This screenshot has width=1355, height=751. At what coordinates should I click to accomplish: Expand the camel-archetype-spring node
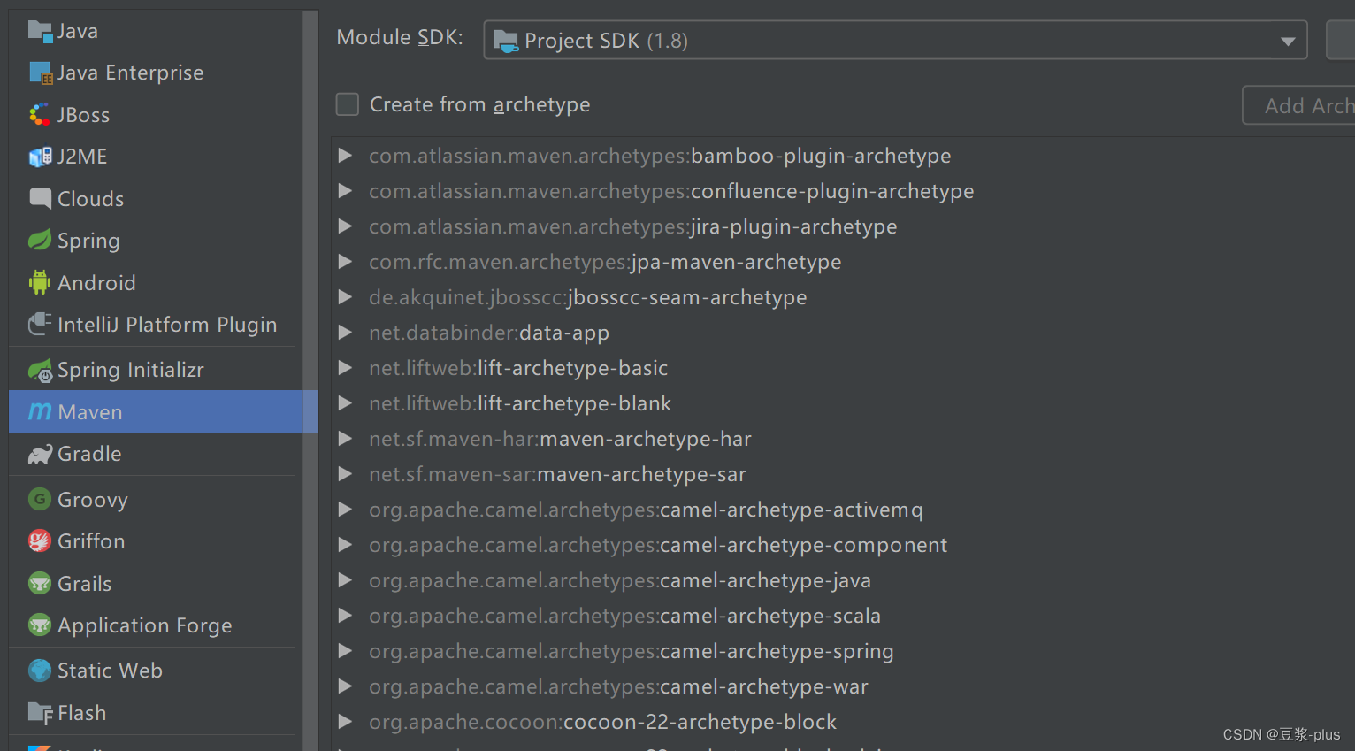346,651
